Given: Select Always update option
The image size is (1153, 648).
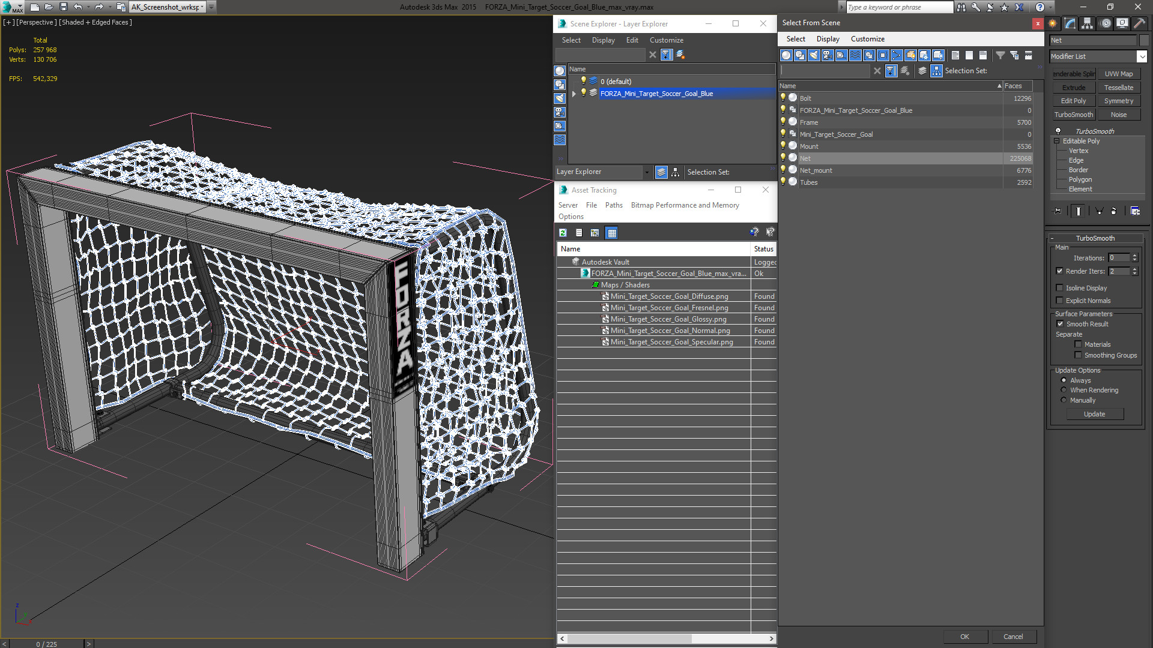Looking at the screenshot, I should 1064,380.
